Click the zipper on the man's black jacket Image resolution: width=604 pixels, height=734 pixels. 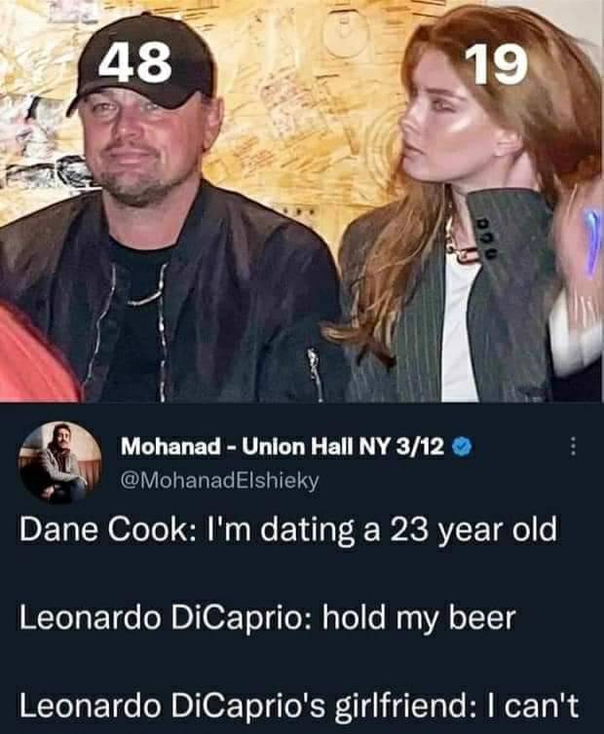pyautogui.click(x=316, y=372)
